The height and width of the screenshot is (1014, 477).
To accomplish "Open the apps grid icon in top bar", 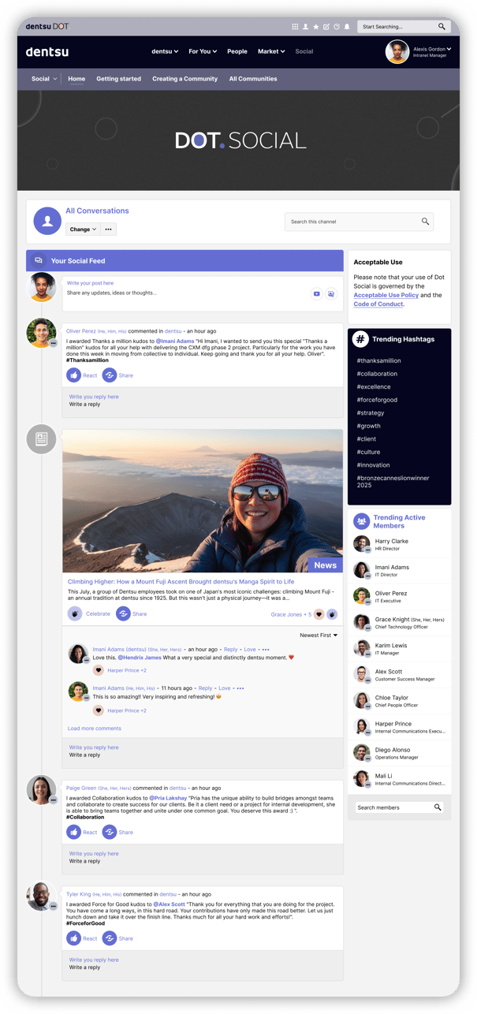I will coord(296,26).
